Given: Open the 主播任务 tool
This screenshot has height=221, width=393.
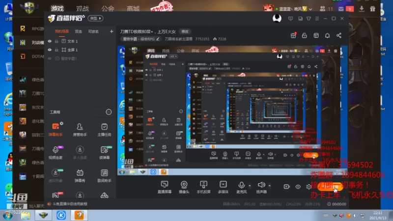Looking at the screenshot, I should [104, 130].
